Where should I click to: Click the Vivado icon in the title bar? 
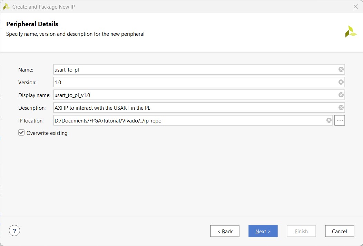pos(7,7)
